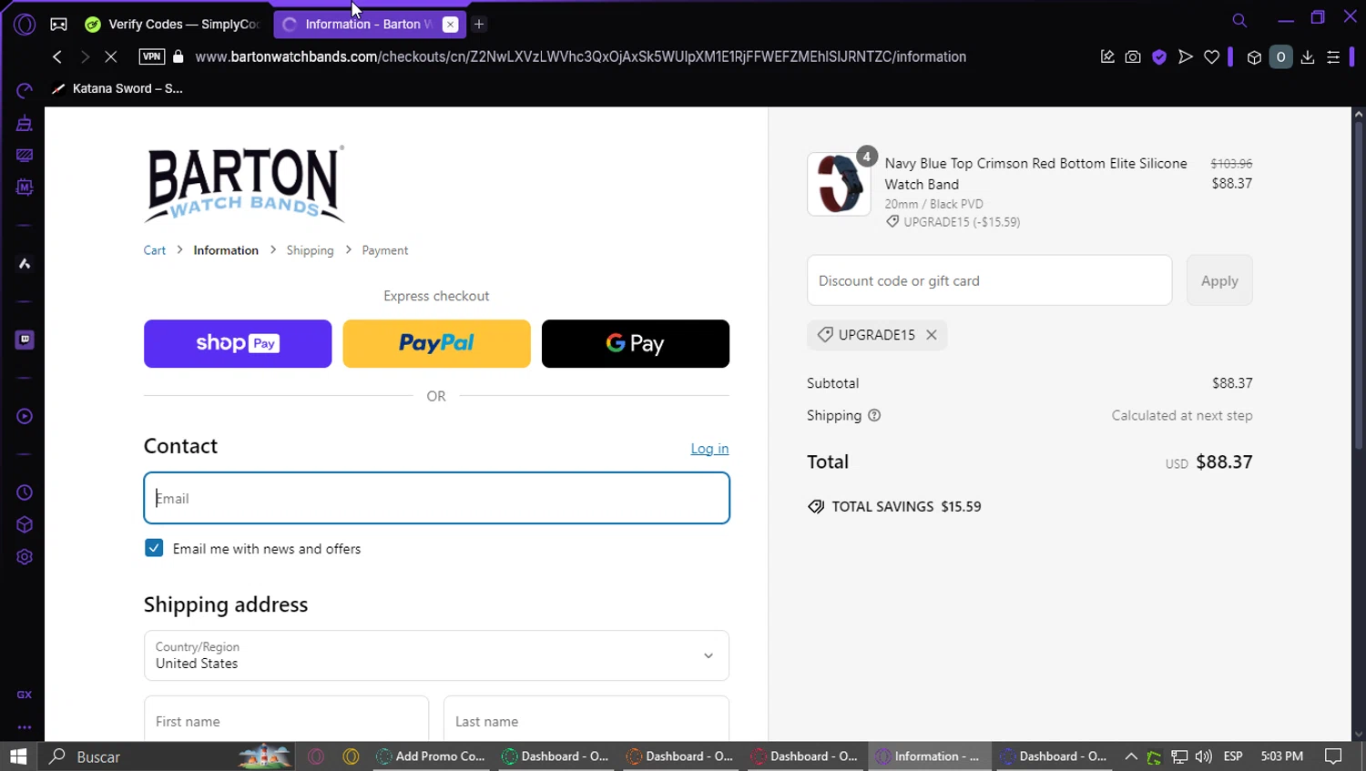1366x771 pixels.
Task: Check out with Shop Pay
Action: click(238, 343)
